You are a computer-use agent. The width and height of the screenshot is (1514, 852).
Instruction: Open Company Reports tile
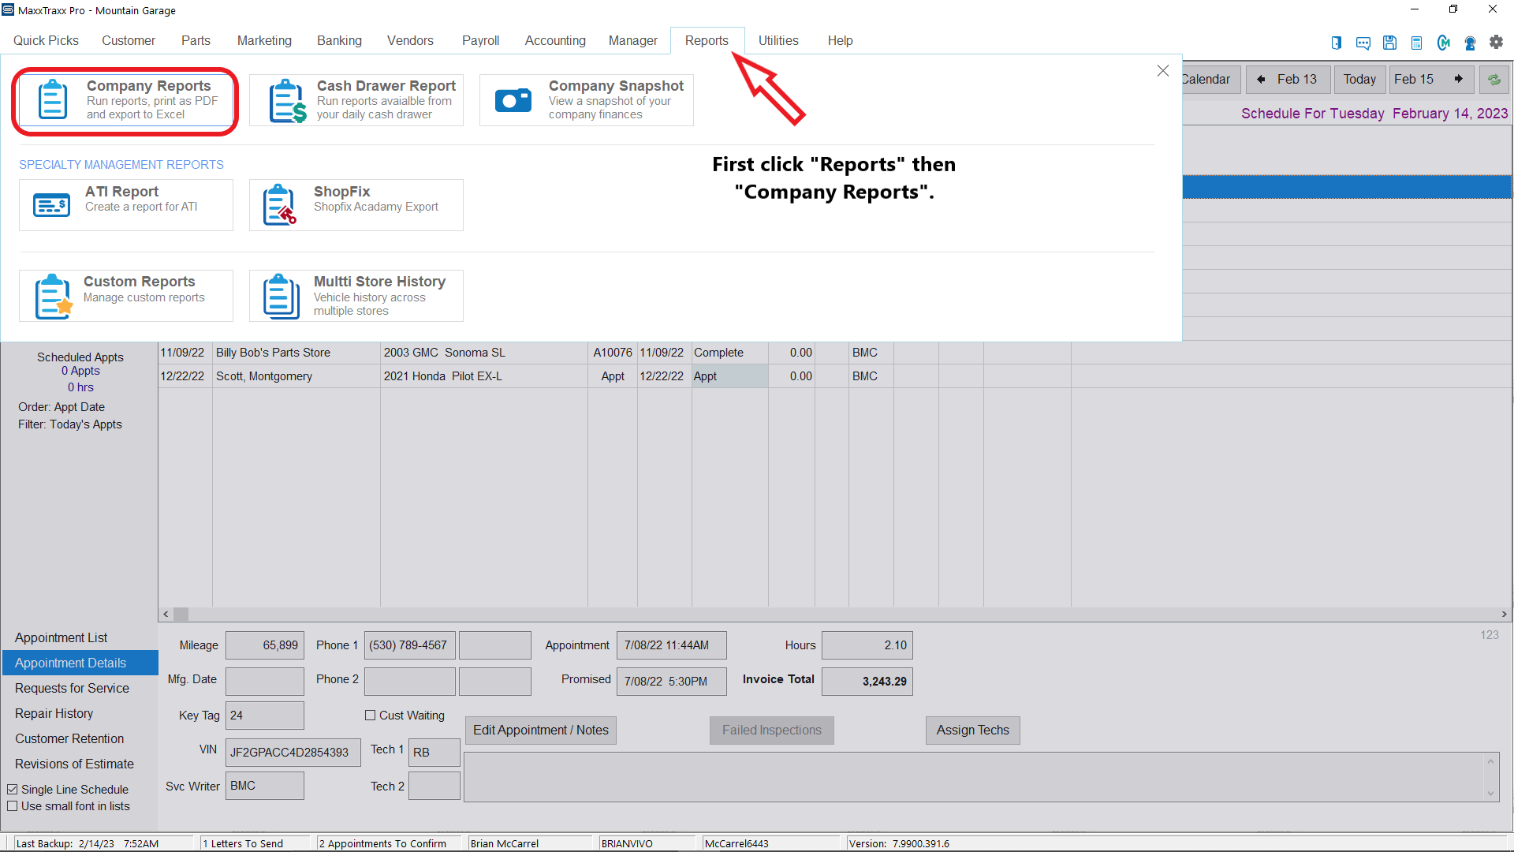[x=126, y=100]
